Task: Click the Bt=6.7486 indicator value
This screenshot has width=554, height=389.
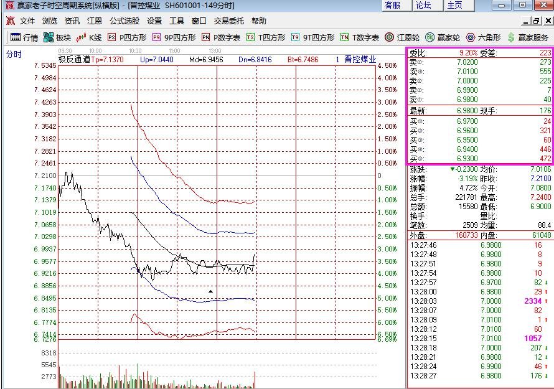Action: point(303,60)
